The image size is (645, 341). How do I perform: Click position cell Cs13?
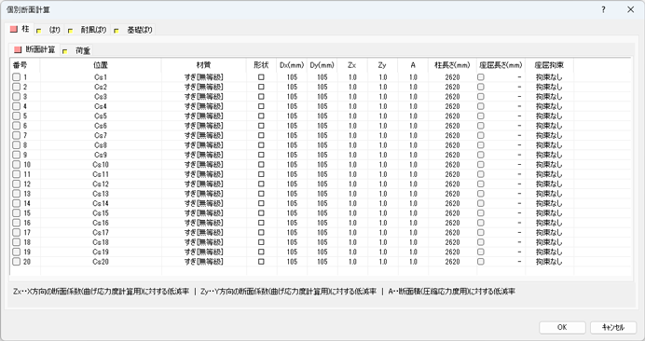(x=101, y=194)
